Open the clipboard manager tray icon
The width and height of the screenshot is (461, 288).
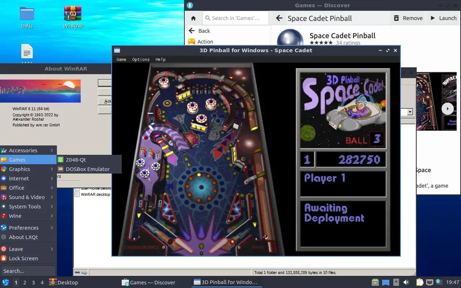click(x=420, y=282)
